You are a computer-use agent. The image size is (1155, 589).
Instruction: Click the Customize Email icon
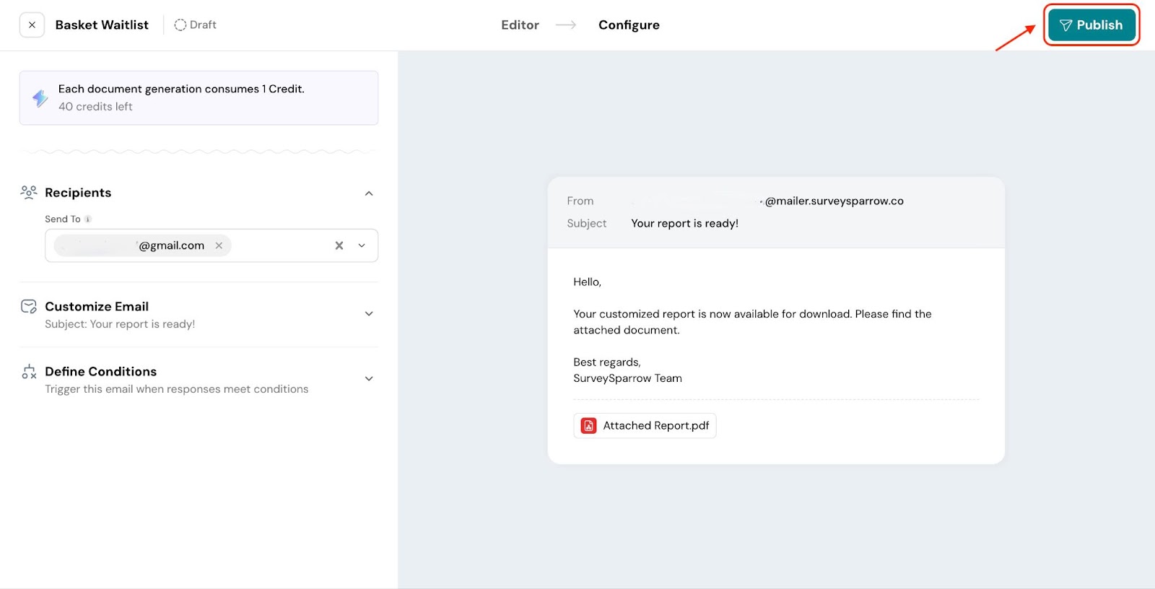point(29,307)
